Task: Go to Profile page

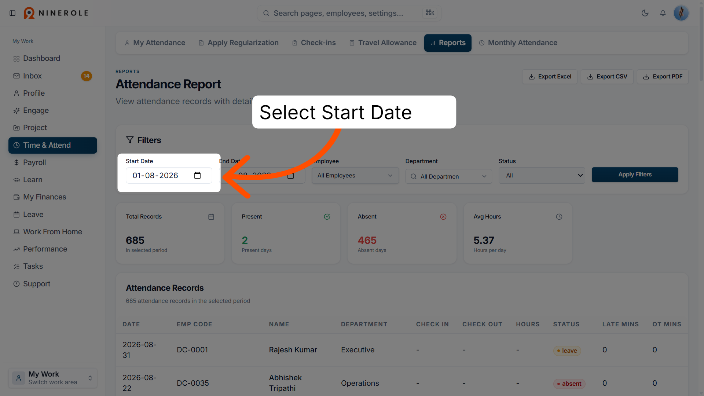Action: (53, 93)
